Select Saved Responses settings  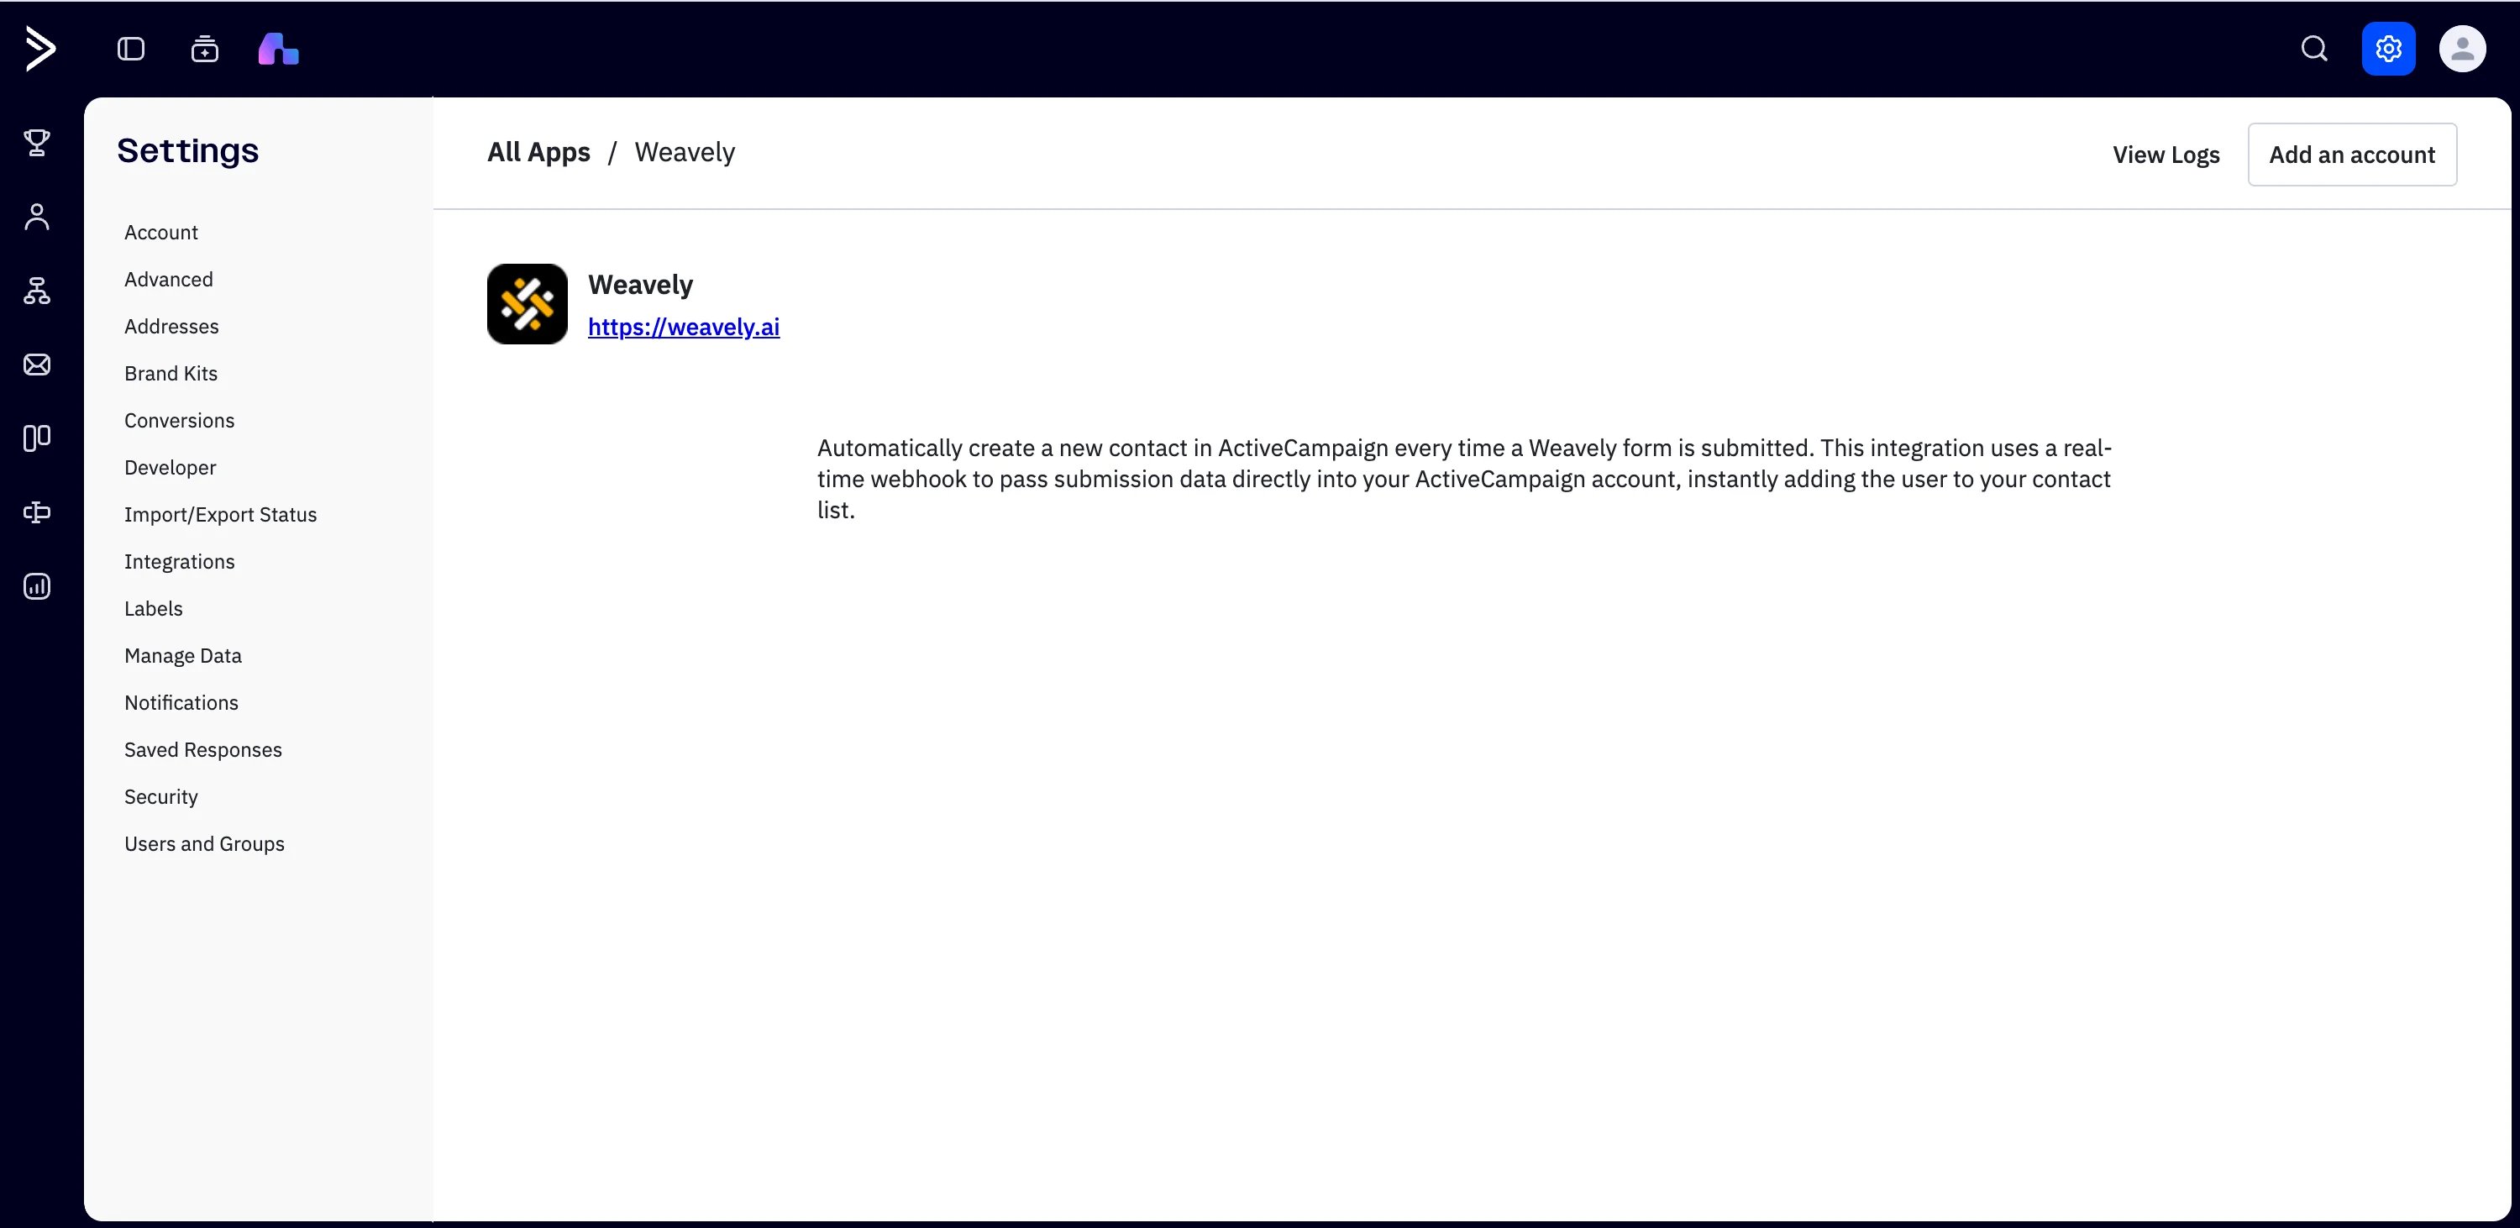(x=202, y=749)
